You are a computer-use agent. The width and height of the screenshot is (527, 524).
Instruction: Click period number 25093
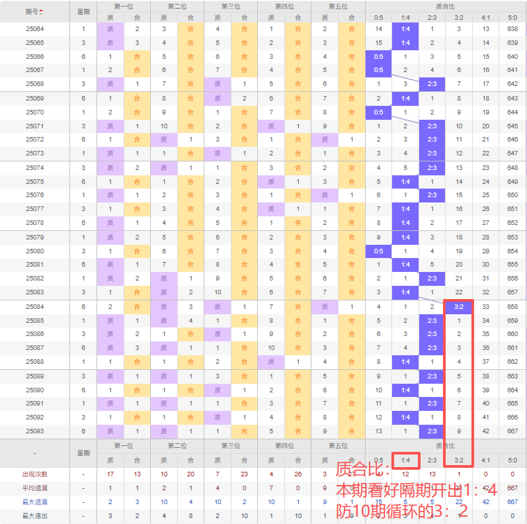(x=35, y=431)
